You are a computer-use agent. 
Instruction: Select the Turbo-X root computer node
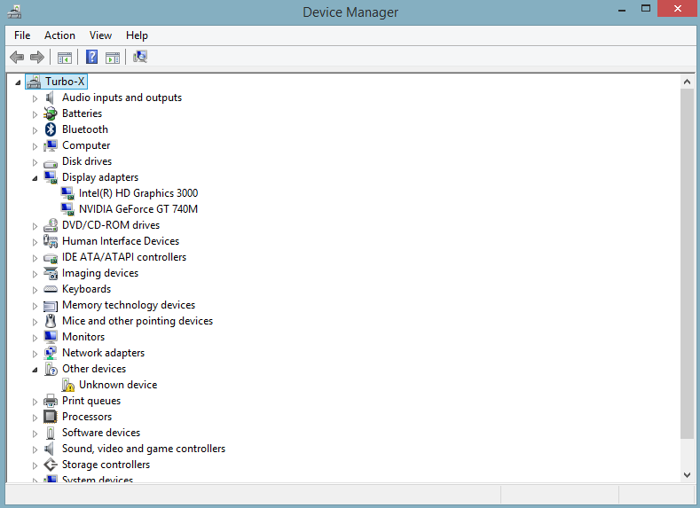click(65, 82)
